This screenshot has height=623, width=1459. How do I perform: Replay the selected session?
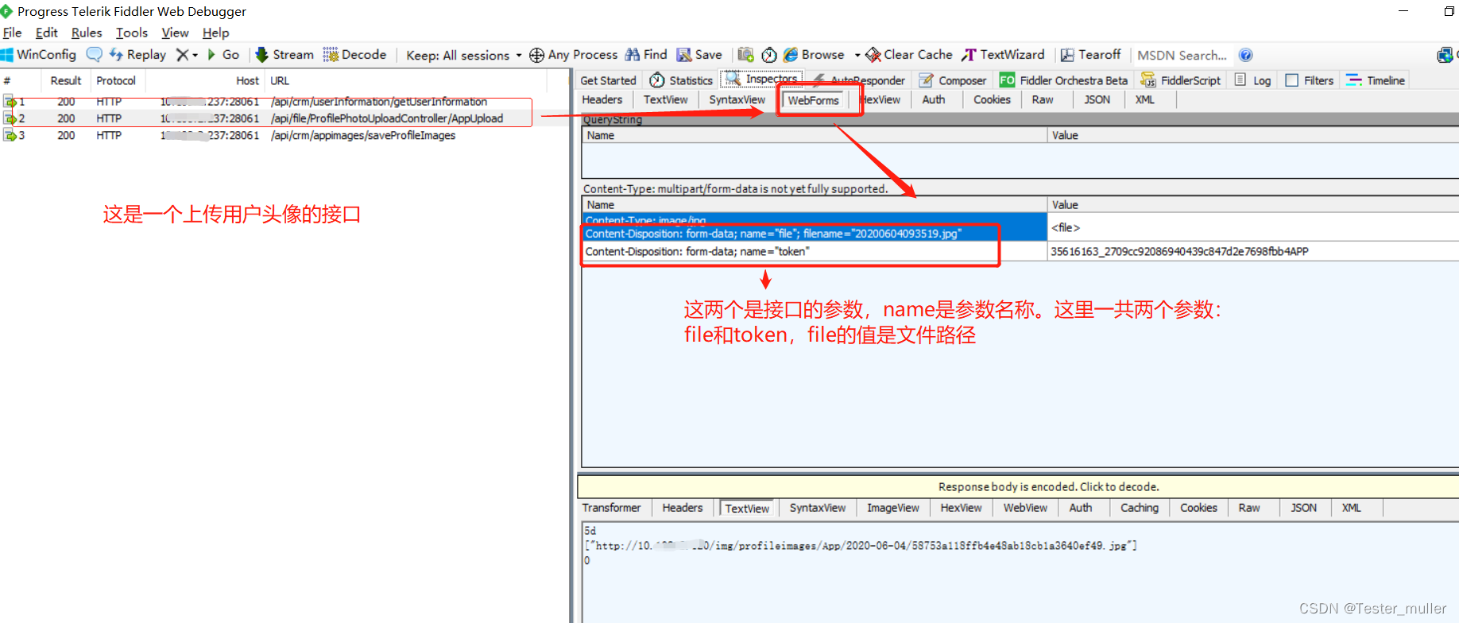click(x=137, y=55)
